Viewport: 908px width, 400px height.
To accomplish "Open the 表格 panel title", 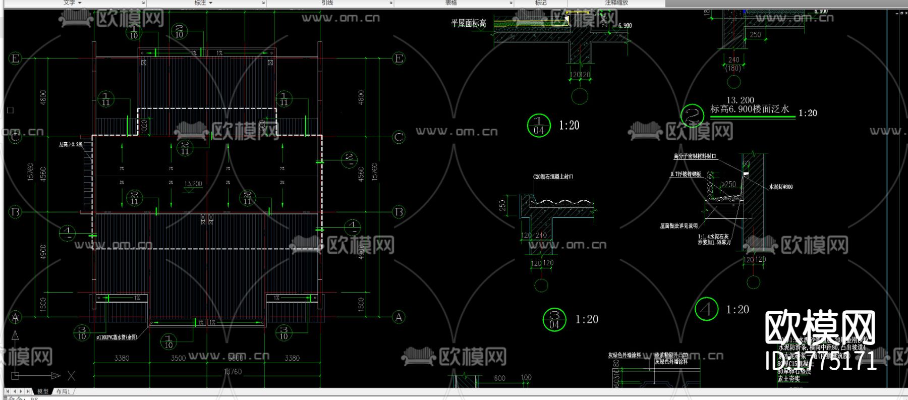I will click(451, 3).
